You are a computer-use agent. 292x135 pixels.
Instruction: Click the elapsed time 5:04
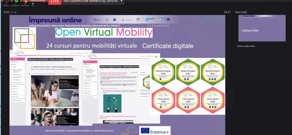(7, 12)
